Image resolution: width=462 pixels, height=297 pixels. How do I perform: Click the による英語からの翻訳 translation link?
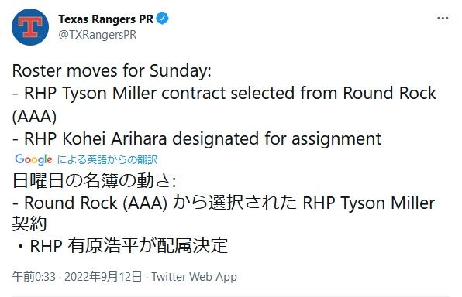107,159
